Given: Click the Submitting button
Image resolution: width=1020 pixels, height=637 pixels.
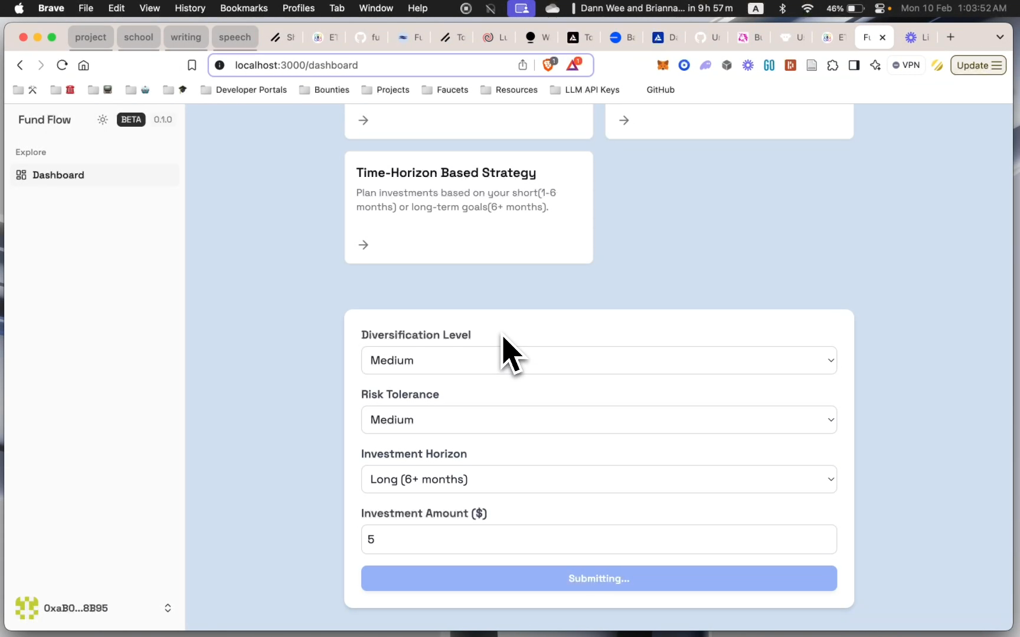Looking at the screenshot, I should pos(599,579).
